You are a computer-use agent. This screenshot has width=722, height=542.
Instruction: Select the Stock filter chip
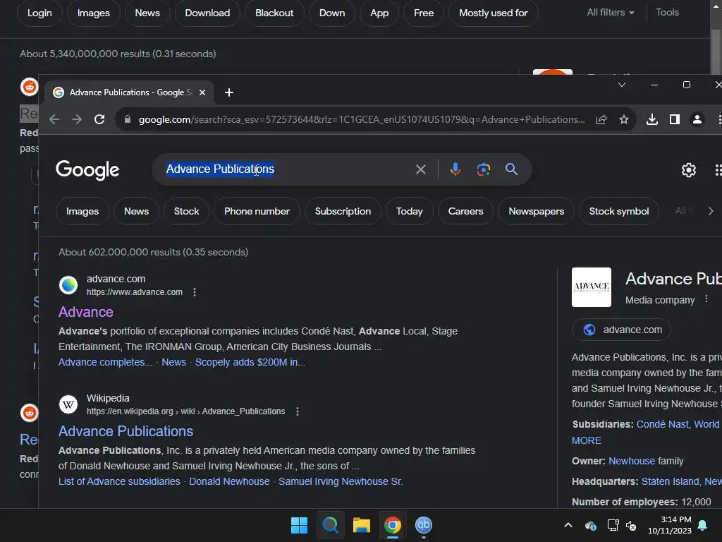[x=186, y=211]
